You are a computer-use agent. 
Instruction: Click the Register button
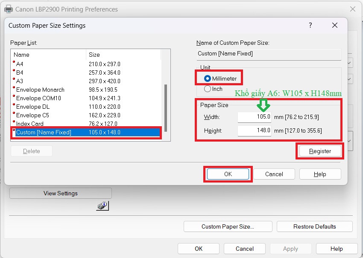pos(320,151)
